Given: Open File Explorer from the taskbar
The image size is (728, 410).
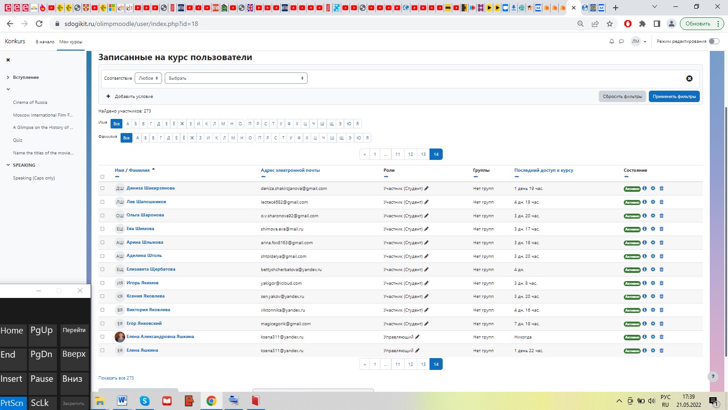Looking at the screenshot, I should click(x=100, y=401).
